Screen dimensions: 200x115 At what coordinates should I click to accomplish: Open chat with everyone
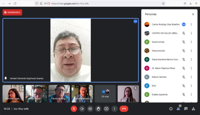(186, 109)
